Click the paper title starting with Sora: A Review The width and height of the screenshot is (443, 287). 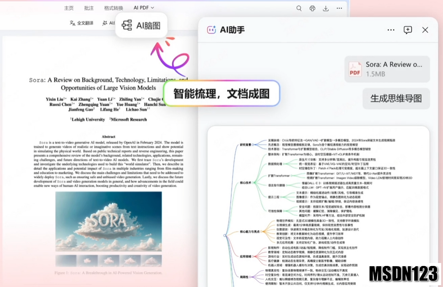(108, 84)
